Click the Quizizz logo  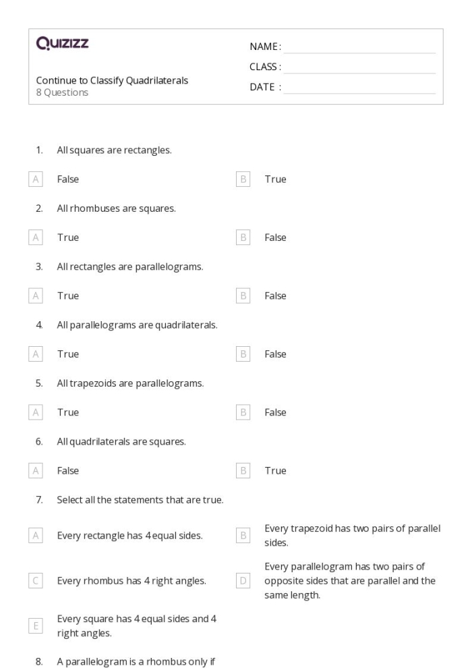62,43
